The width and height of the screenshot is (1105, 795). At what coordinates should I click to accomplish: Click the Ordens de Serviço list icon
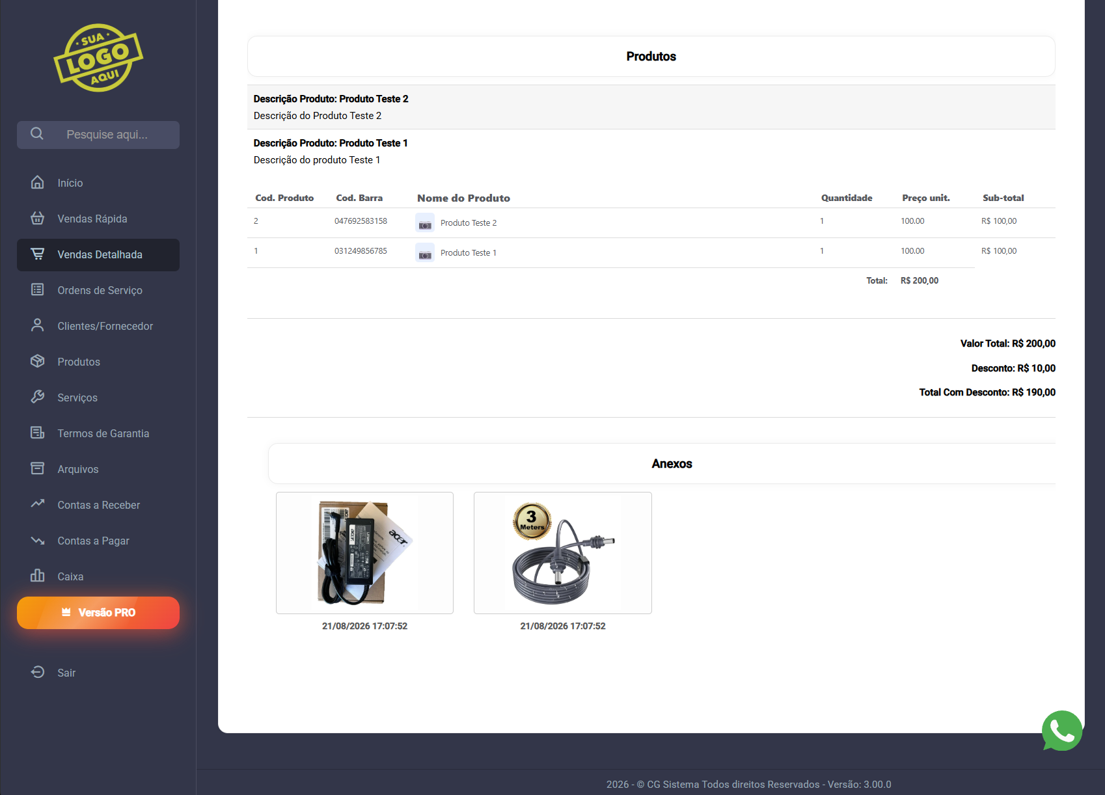[x=38, y=290]
